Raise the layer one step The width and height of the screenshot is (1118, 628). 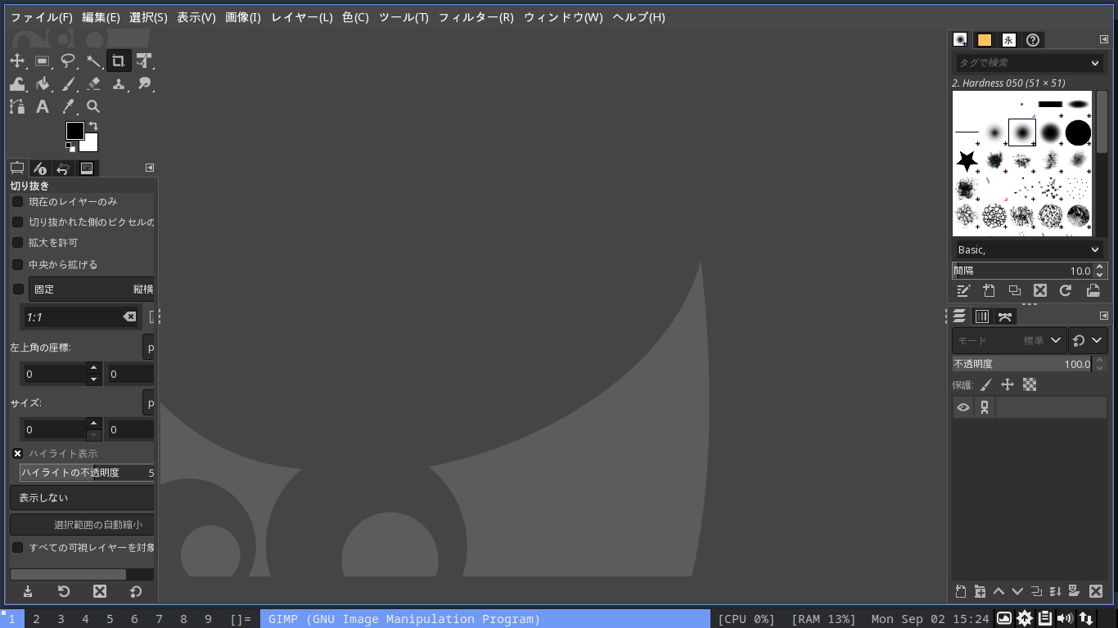999,591
